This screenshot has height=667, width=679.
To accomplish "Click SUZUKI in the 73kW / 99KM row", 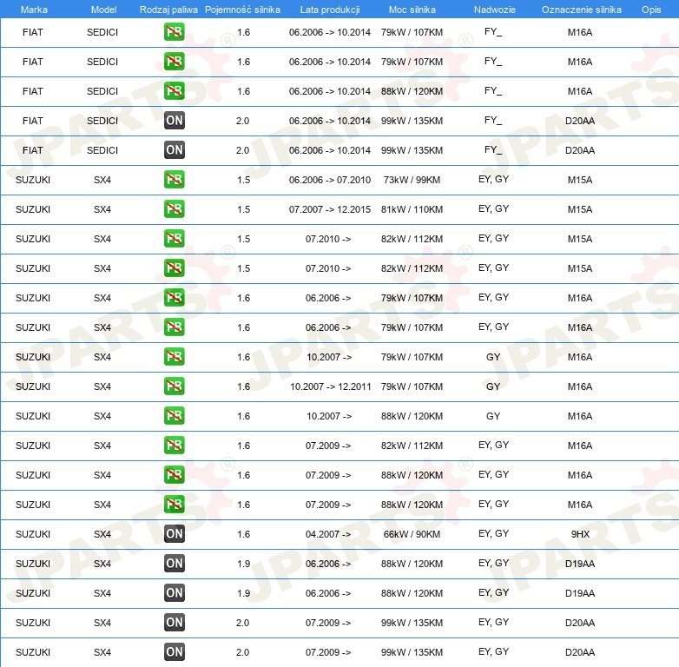I will coord(33,180).
